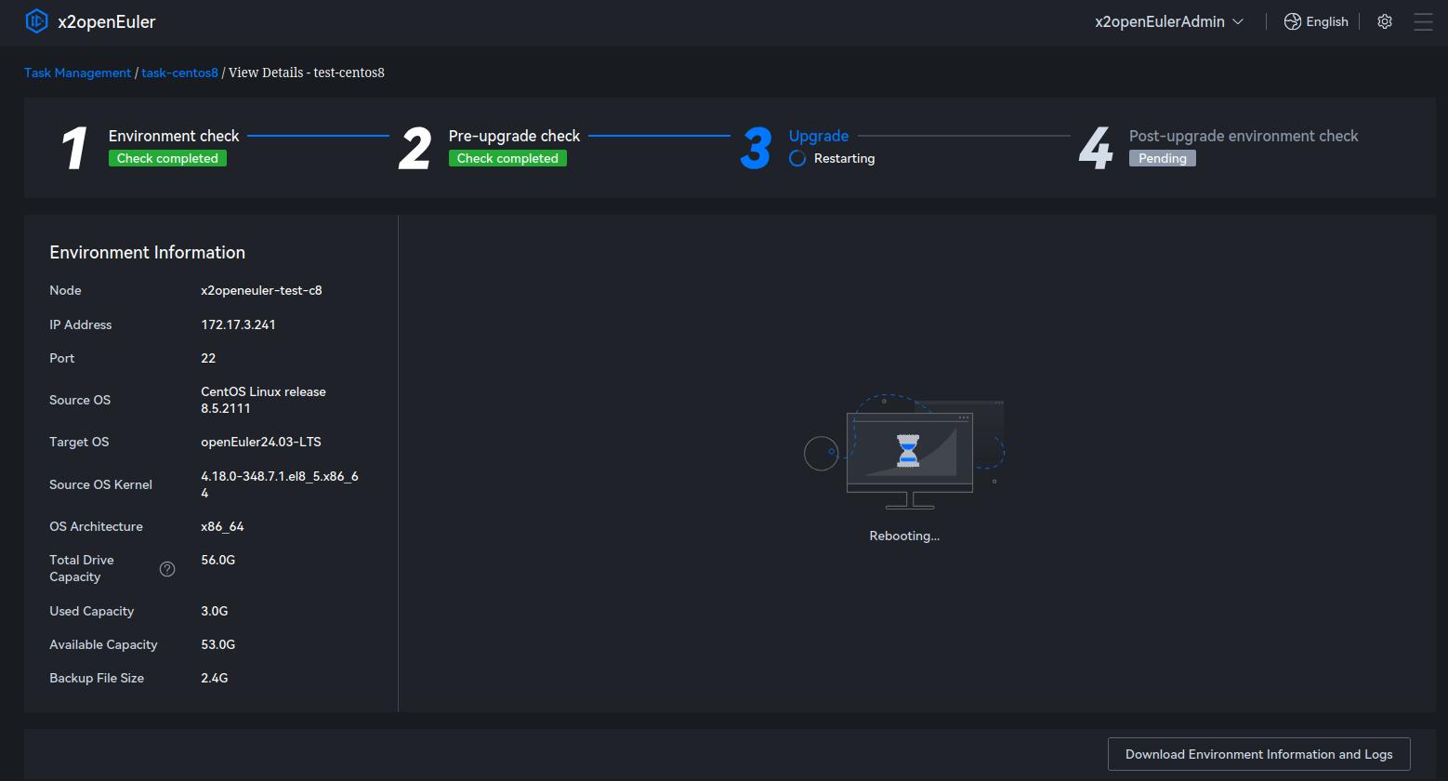Select Post-upgrade environment check step
This screenshot has height=781, width=1448.
pos(1243,136)
